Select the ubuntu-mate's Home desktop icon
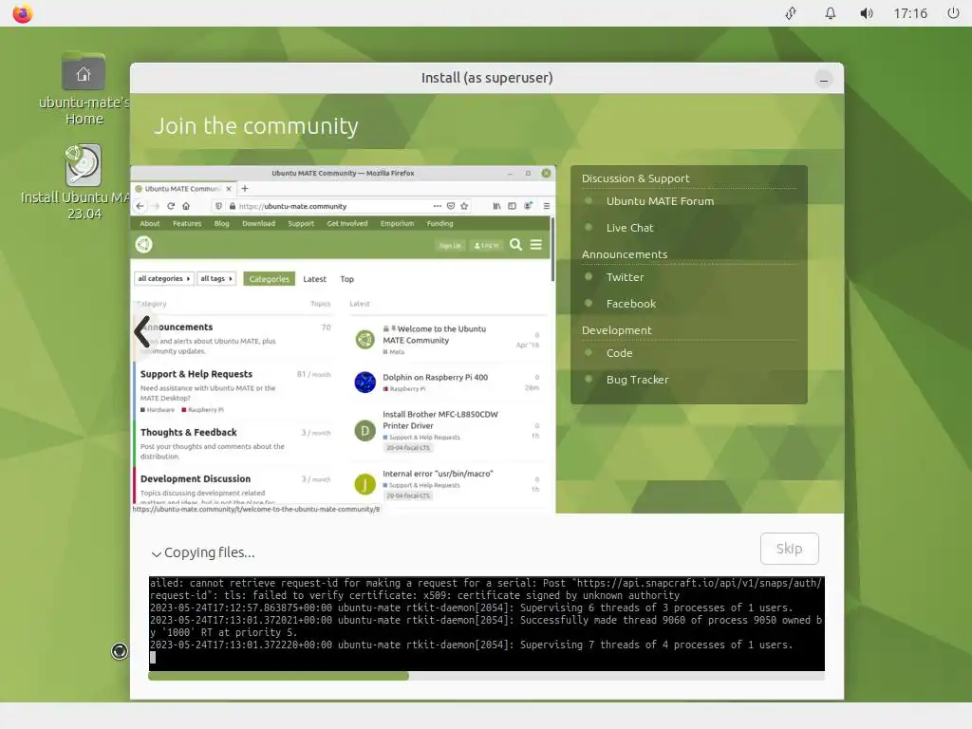The width and height of the screenshot is (972, 729). (x=84, y=88)
